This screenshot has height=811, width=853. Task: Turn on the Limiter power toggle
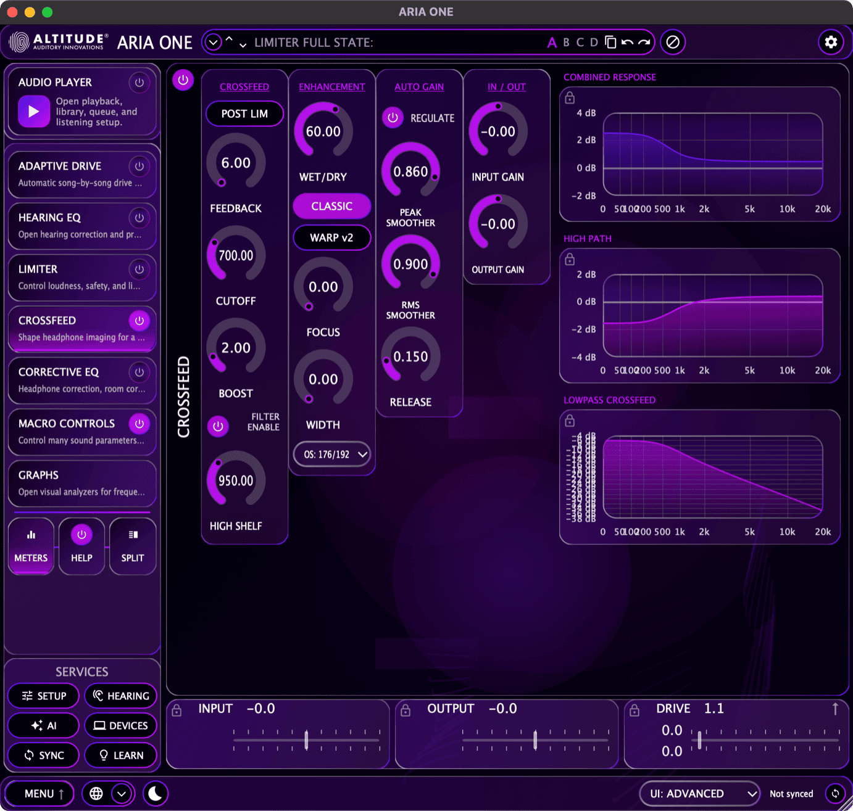(139, 269)
